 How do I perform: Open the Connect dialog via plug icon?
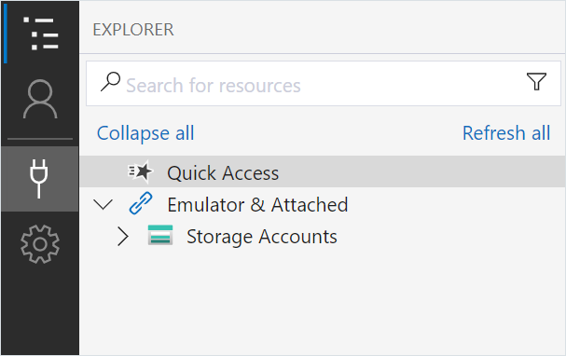pyautogui.click(x=39, y=179)
